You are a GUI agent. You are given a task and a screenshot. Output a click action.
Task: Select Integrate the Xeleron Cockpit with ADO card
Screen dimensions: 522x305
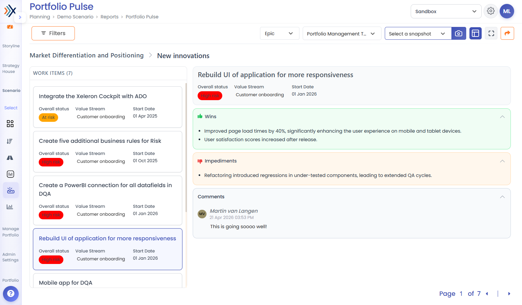[108, 107]
